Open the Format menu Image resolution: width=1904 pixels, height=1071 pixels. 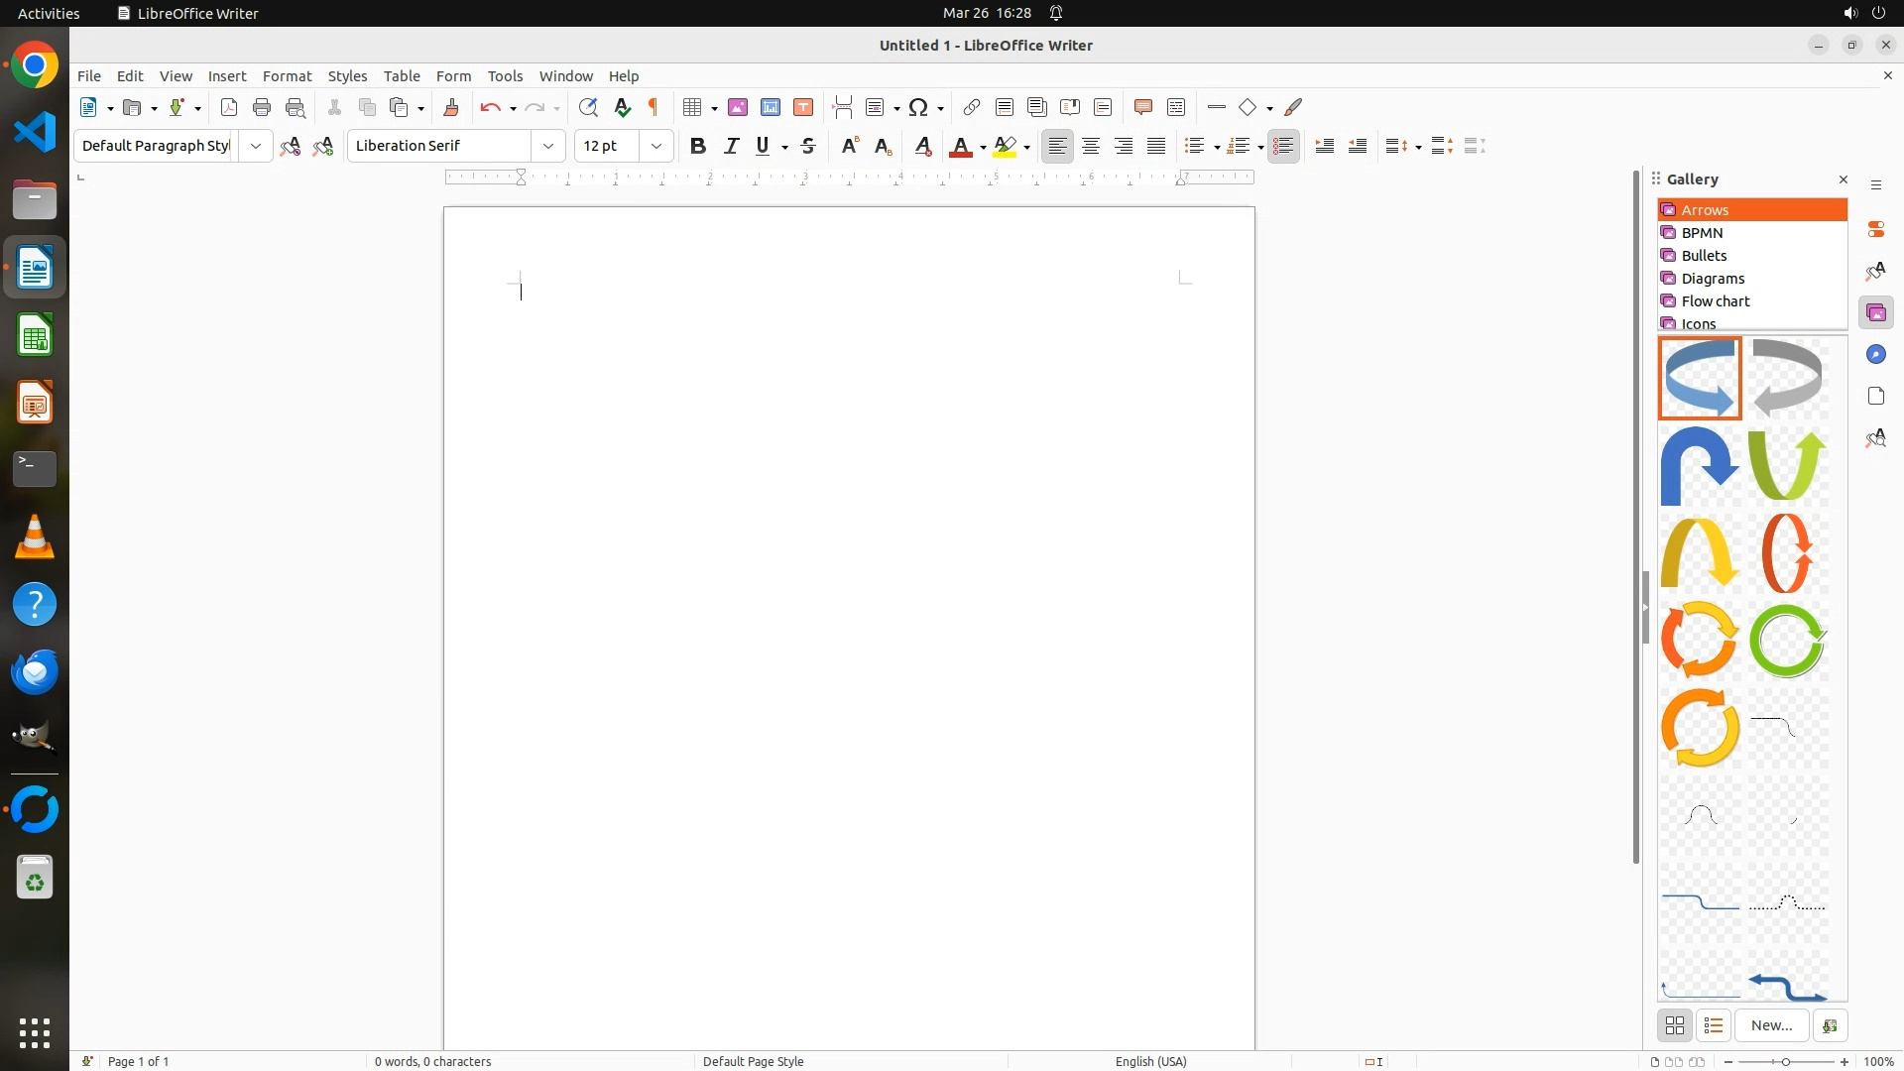pos(287,76)
